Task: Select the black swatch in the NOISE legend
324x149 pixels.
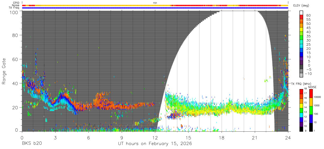Action: [311, 127]
